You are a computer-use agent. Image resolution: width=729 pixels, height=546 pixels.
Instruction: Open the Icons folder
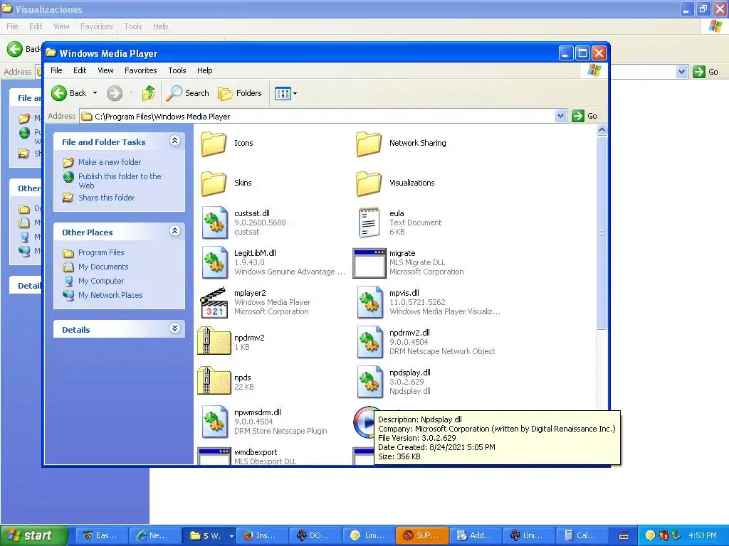(214, 144)
